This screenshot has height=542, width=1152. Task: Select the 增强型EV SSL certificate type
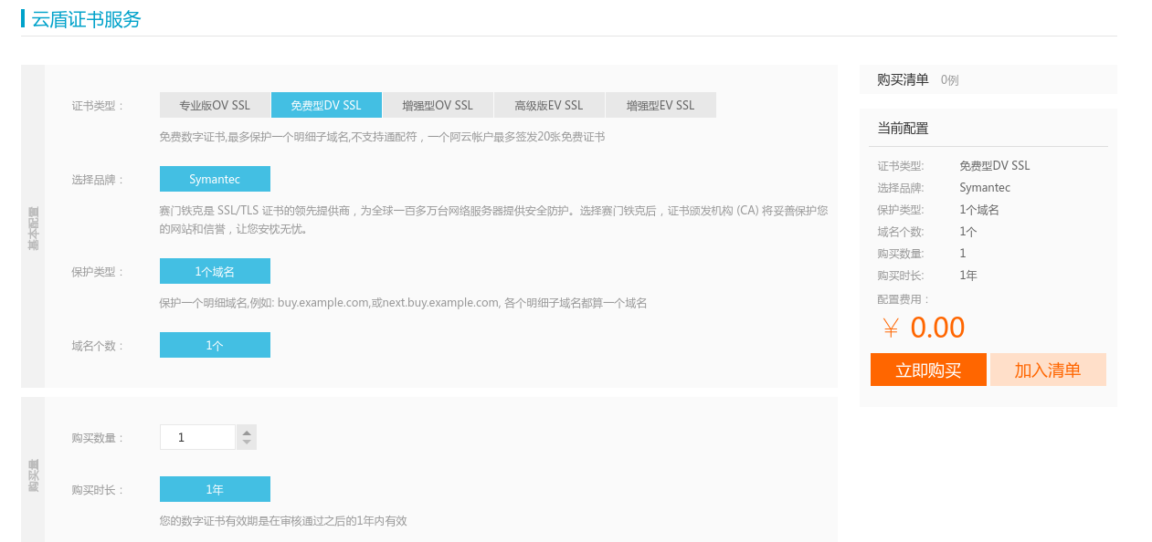[x=660, y=104]
